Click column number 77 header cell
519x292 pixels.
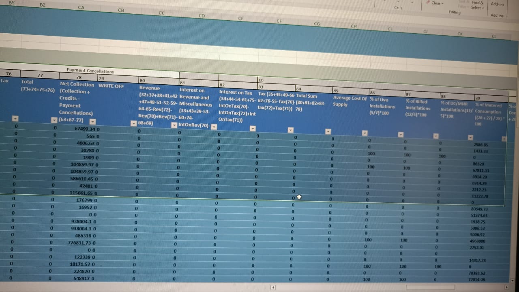pos(40,75)
